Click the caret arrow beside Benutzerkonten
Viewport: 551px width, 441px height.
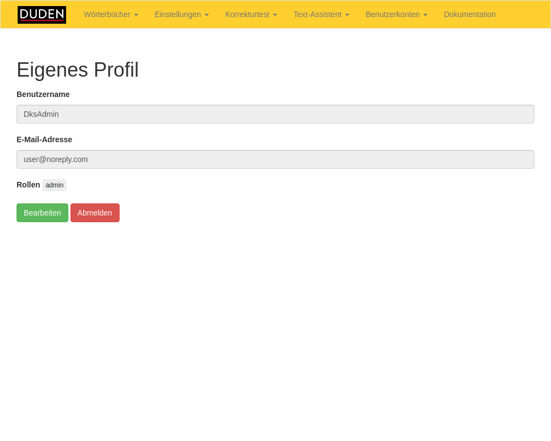[425, 15]
